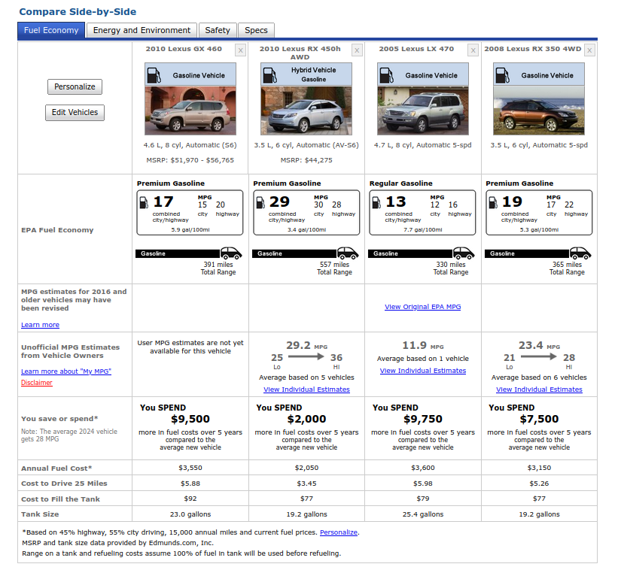Viewport: 621px width, 573px height.
Task: Click the MSRP $51,970 - $56,765 text
Action: 190,160
